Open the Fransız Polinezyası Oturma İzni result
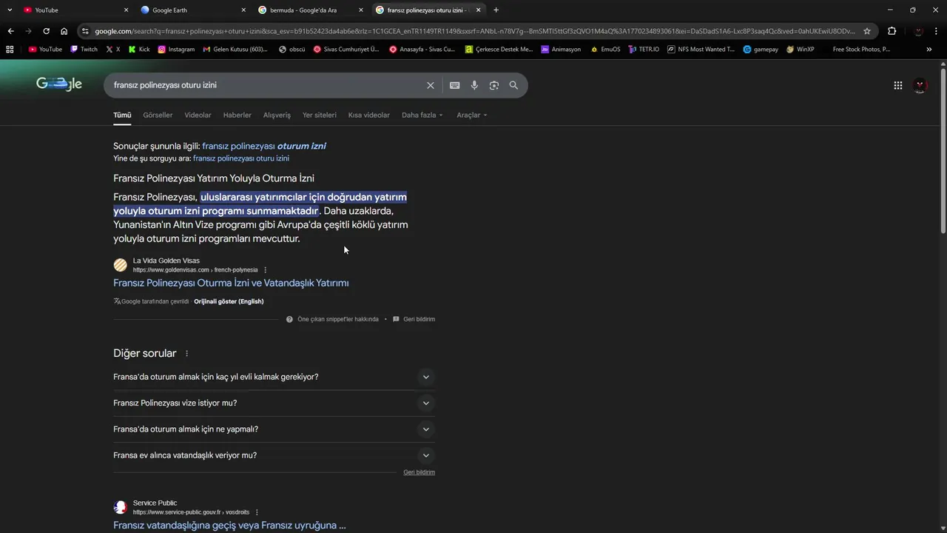The height and width of the screenshot is (533, 947). coord(231,283)
